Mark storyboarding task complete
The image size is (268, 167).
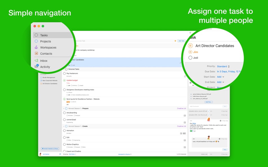click(64, 113)
